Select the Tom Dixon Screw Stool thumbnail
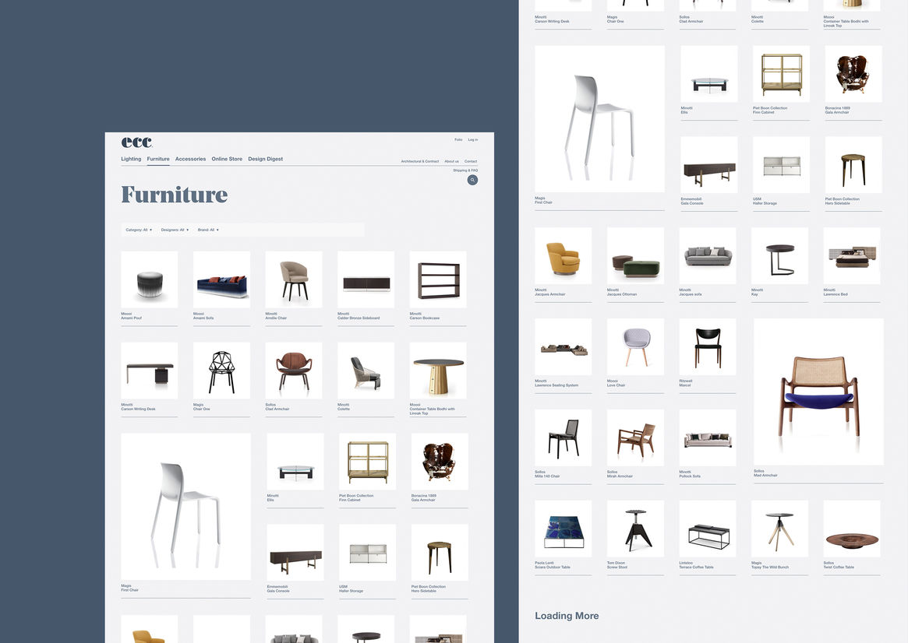This screenshot has height=643, width=908. coord(635,529)
